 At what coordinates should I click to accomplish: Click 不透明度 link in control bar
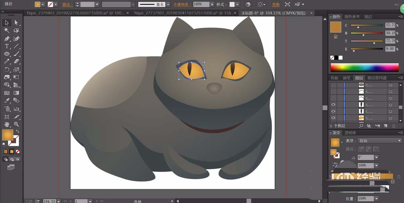pyautogui.click(x=182, y=4)
